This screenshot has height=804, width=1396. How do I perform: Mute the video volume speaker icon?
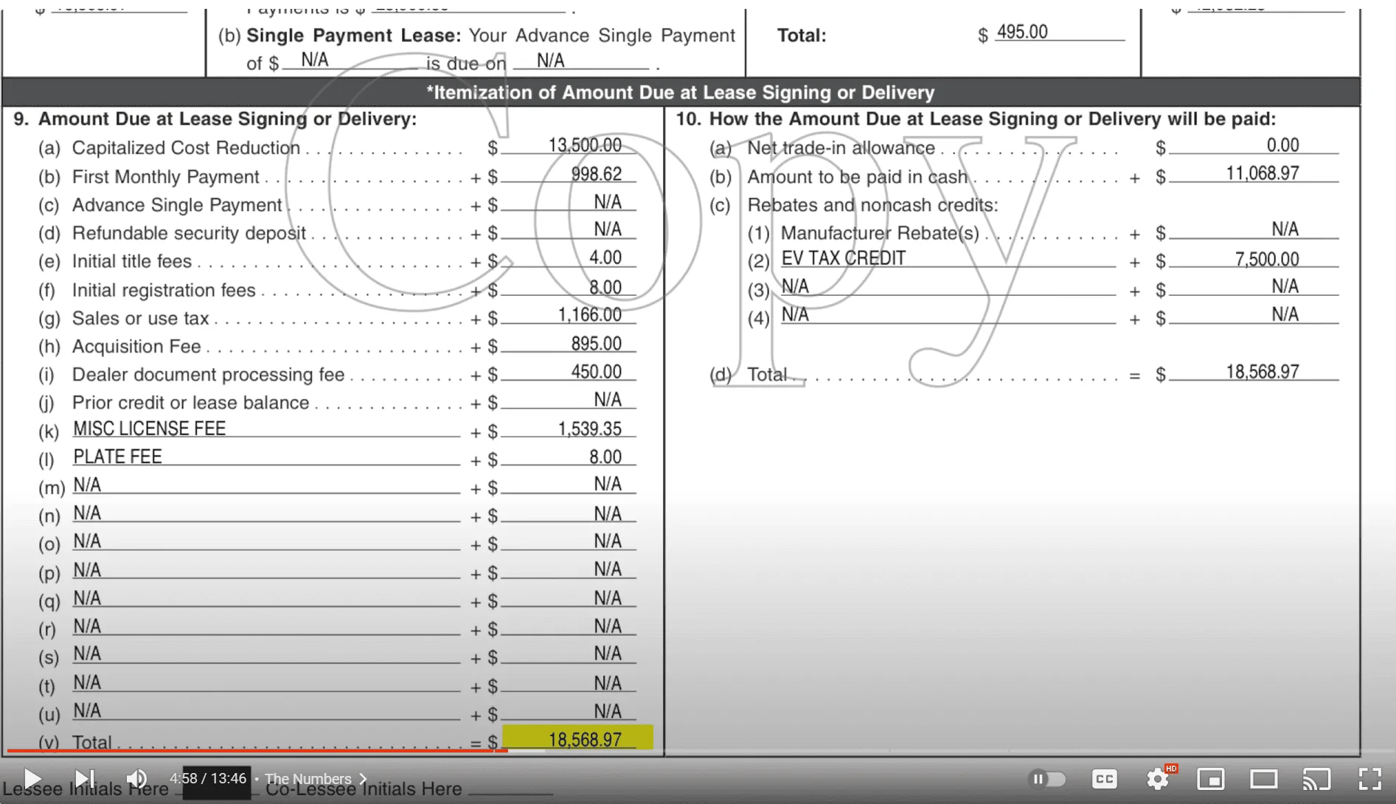click(x=136, y=779)
